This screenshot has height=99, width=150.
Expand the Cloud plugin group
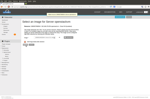click(1, 46)
